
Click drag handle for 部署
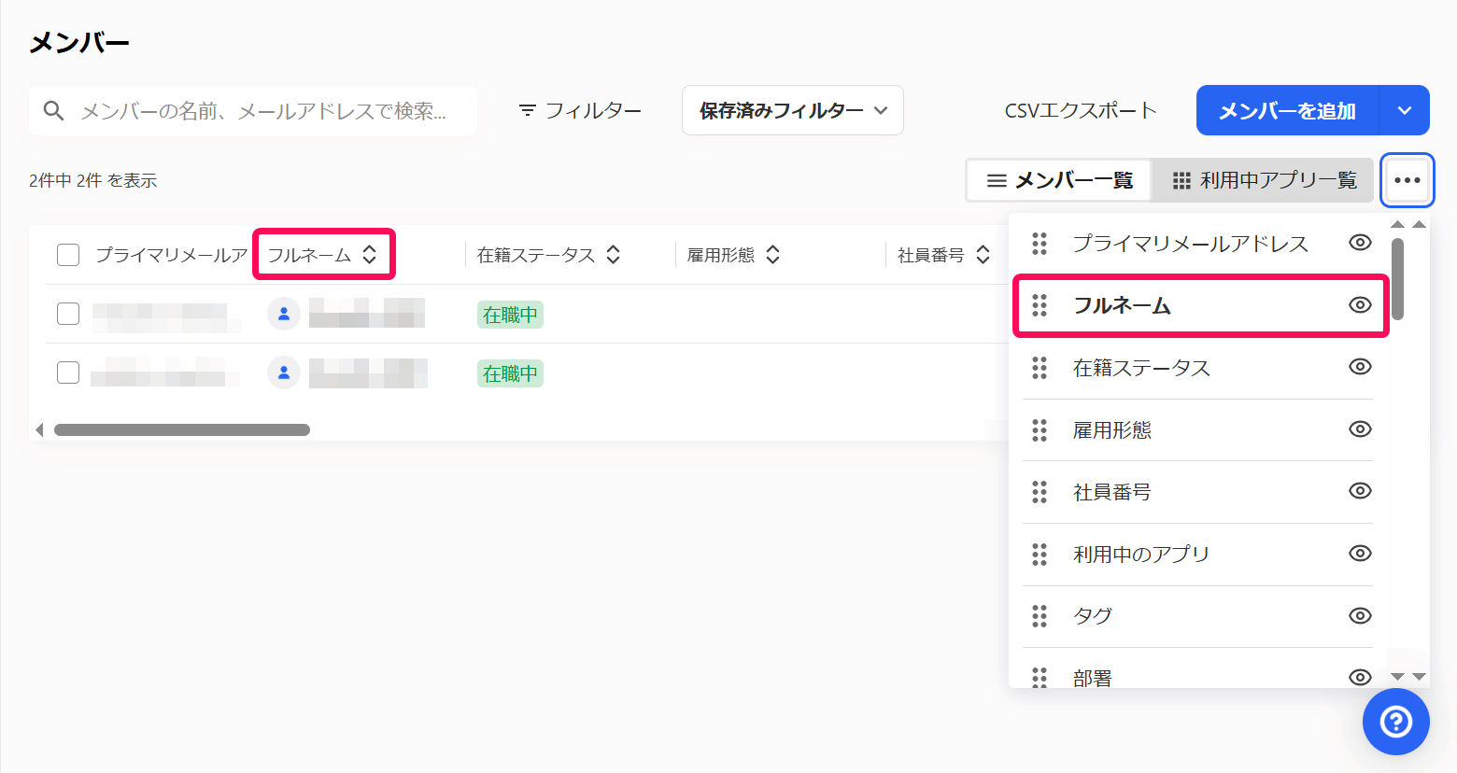(x=1040, y=678)
